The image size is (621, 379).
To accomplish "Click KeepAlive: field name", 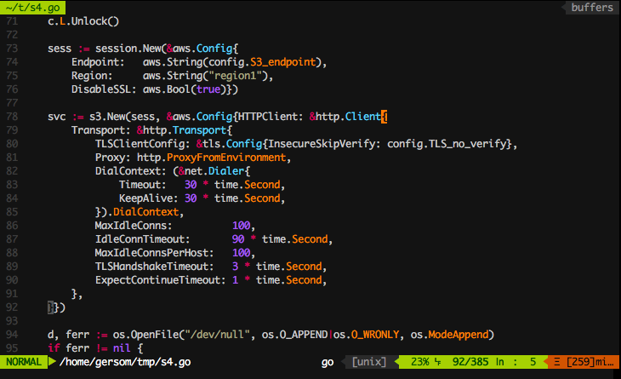I will pos(149,198).
